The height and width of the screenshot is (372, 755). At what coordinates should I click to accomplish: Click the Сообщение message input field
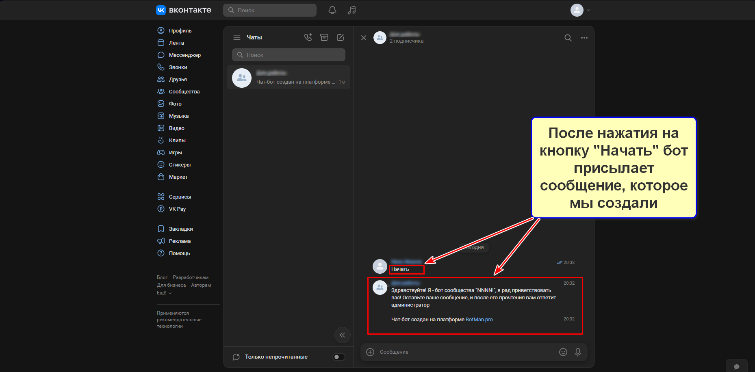point(466,352)
